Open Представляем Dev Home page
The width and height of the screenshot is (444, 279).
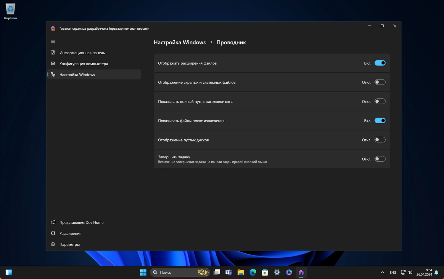pos(94,222)
